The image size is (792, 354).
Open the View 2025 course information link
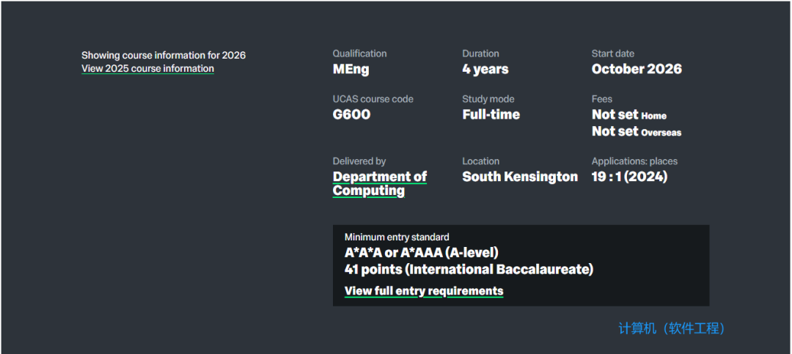[x=147, y=69]
